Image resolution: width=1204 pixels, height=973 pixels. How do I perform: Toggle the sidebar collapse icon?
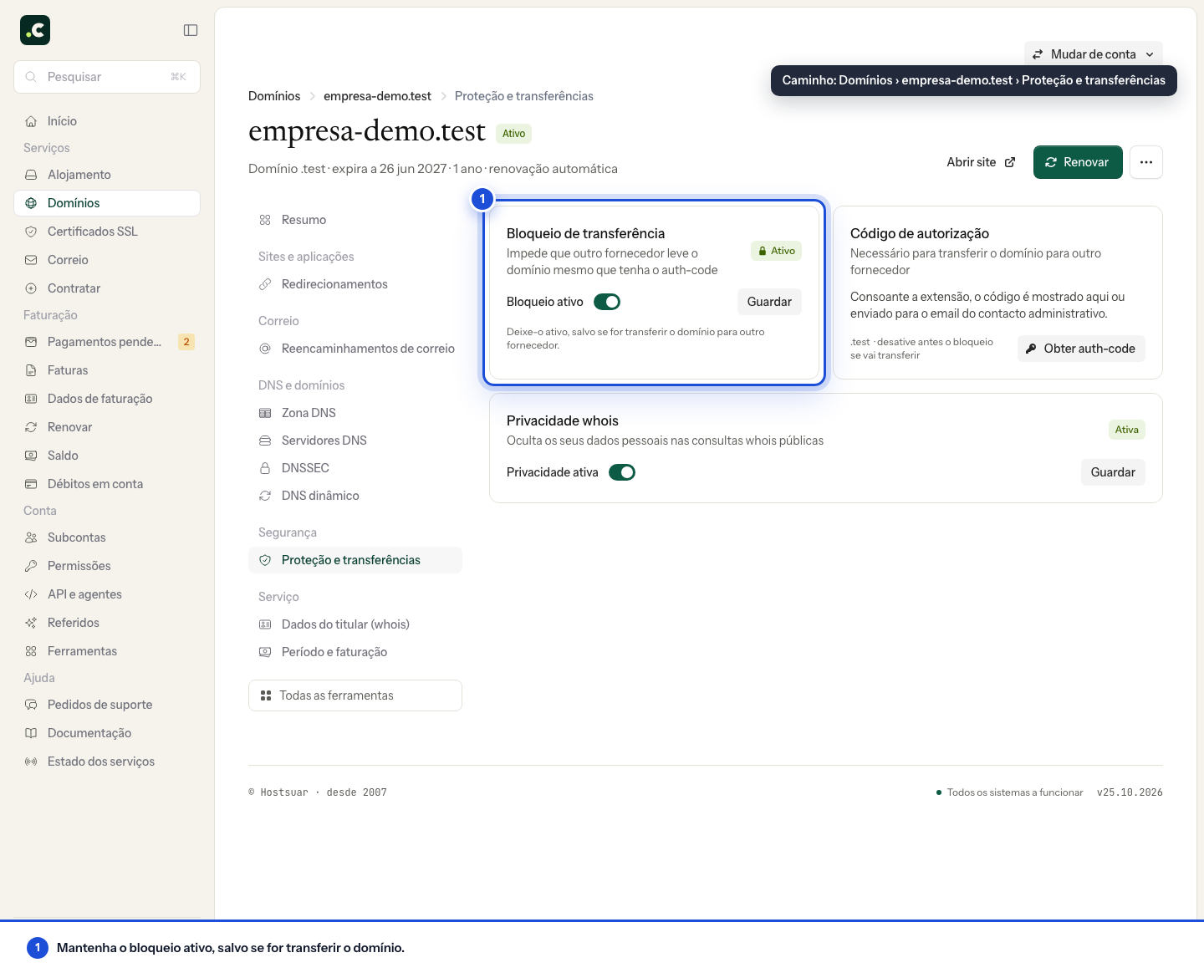191,30
